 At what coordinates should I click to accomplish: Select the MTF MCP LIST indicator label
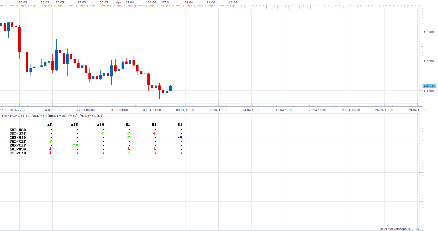(x=53, y=116)
